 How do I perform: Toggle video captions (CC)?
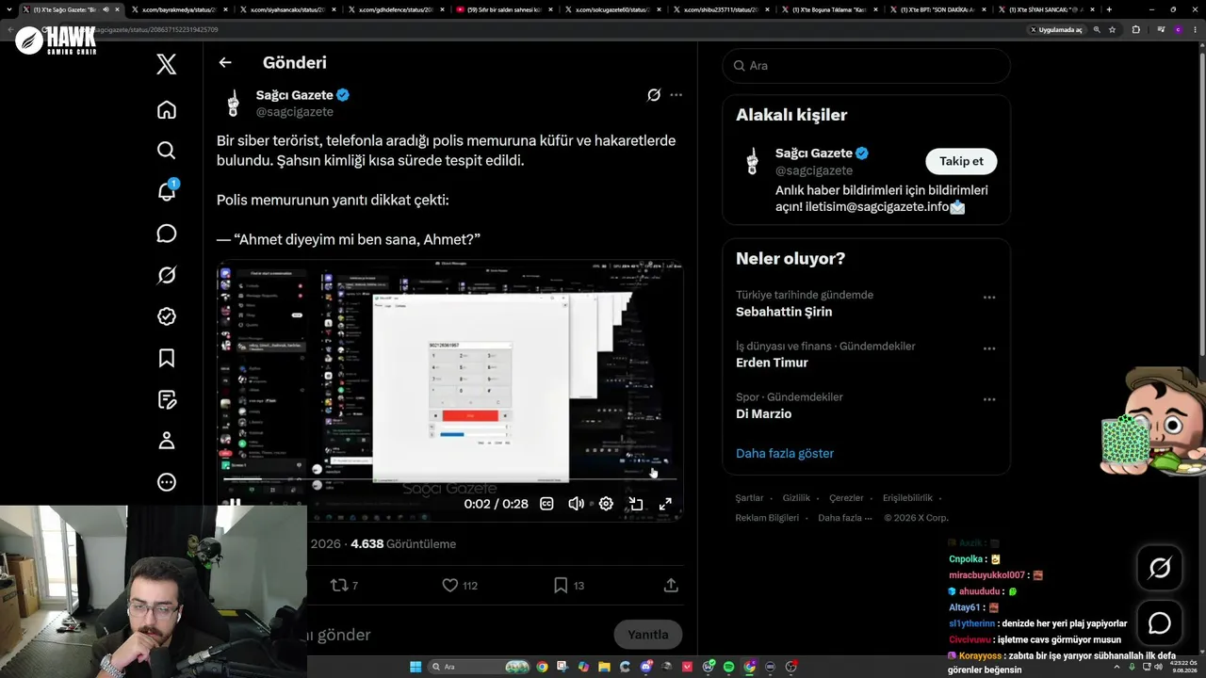tap(546, 504)
